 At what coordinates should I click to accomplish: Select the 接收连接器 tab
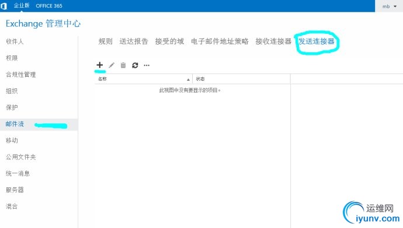click(x=273, y=41)
